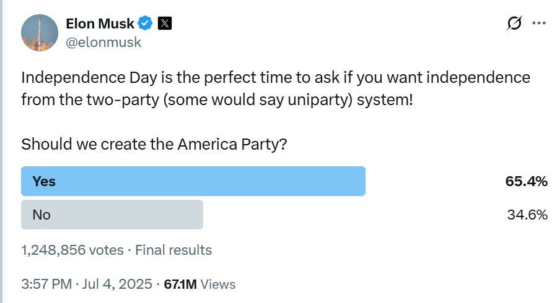Viewport: 557px width, 303px height.
Task: Click the "Final results" text
Action: (173, 250)
